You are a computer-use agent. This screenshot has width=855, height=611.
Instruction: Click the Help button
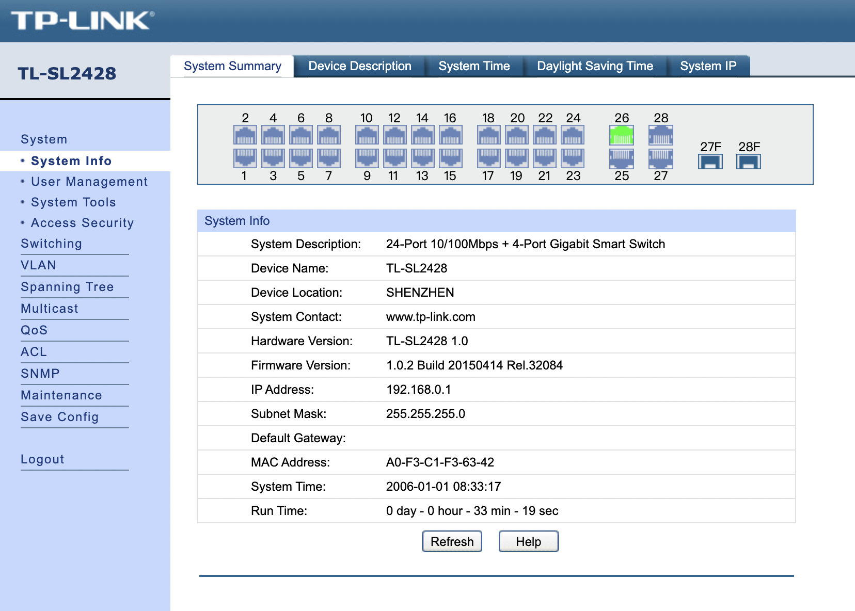click(x=529, y=541)
